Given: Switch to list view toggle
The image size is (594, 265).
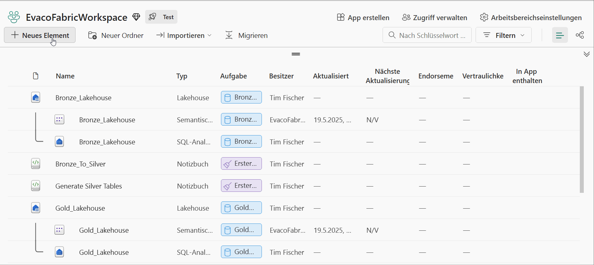Looking at the screenshot, I should tap(560, 35).
